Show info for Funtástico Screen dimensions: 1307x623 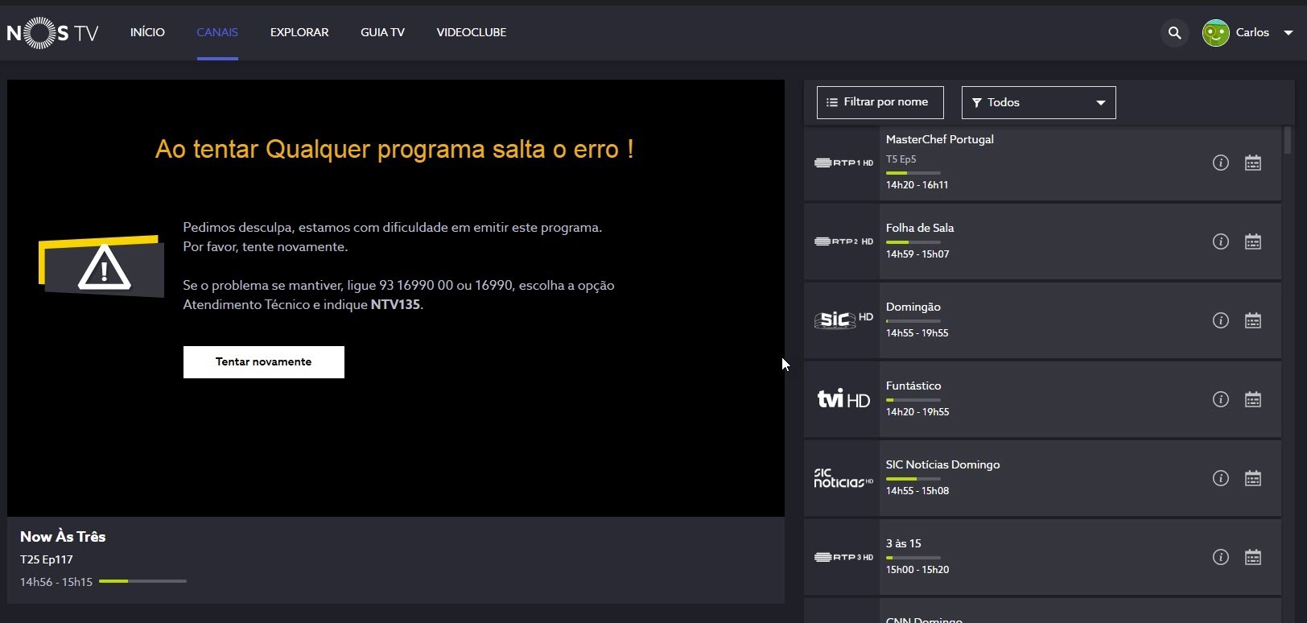click(x=1221, y=399)
